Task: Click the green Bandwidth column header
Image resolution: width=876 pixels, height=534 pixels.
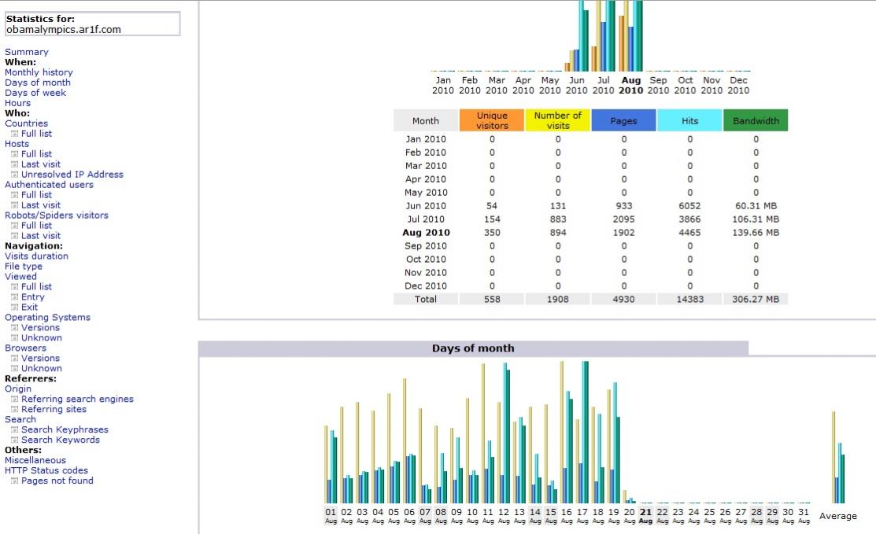Action: pyautogui.click(x=756, y=121)
